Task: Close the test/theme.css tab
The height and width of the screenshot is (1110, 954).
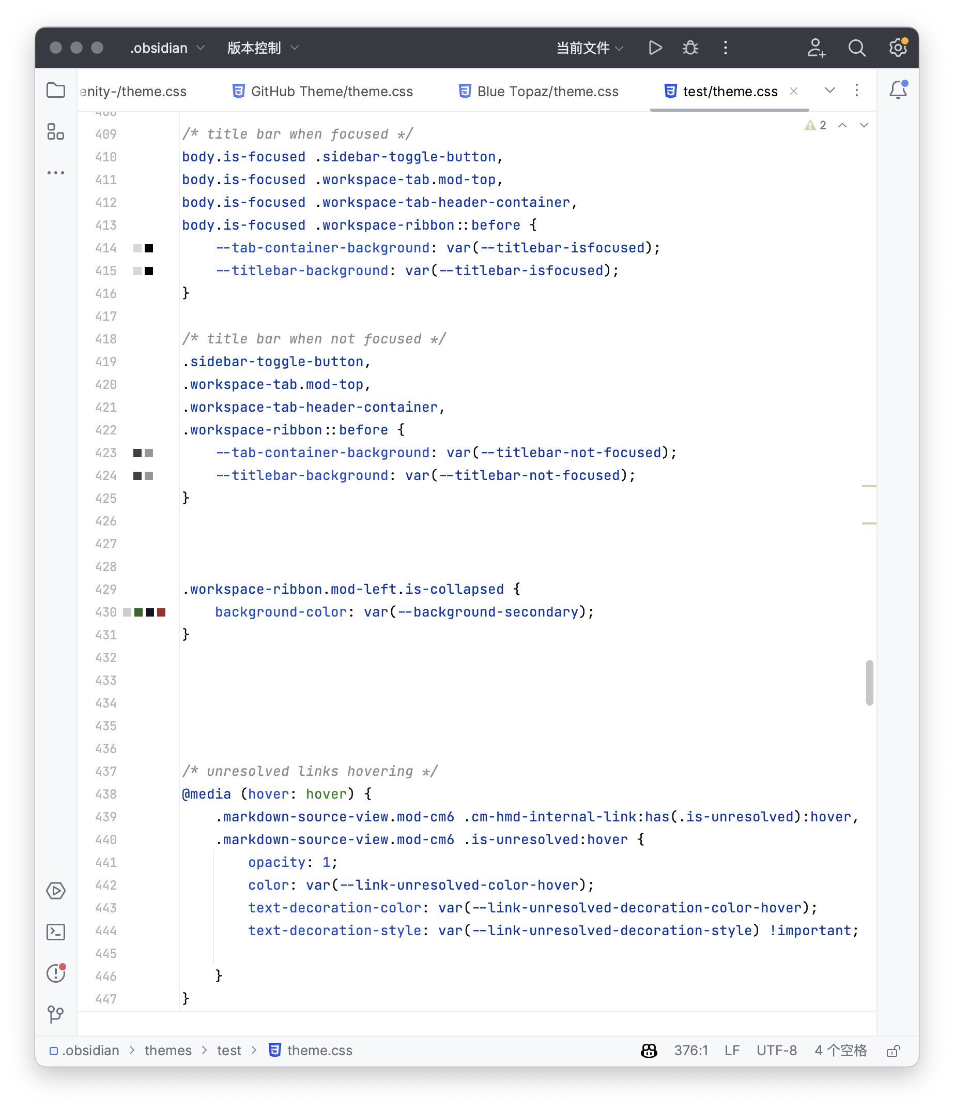Action: click(794, 92)
